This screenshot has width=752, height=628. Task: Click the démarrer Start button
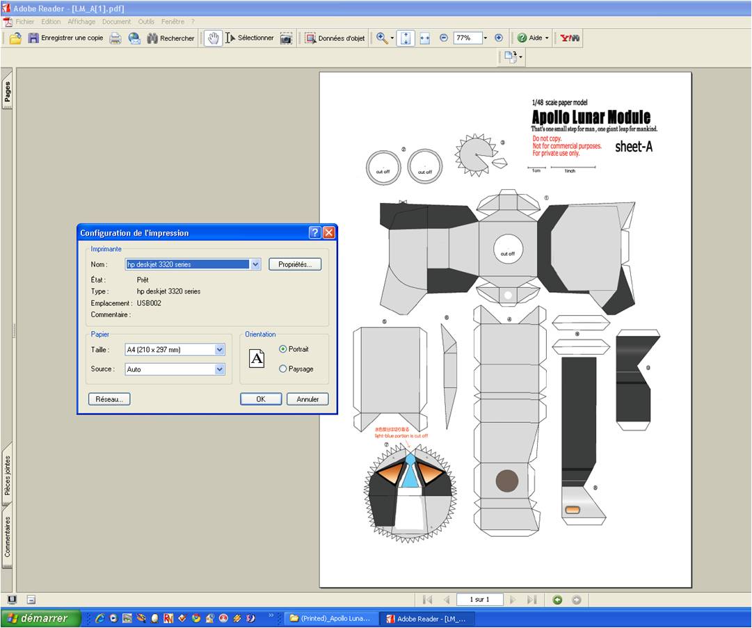(x=40, y=618)
